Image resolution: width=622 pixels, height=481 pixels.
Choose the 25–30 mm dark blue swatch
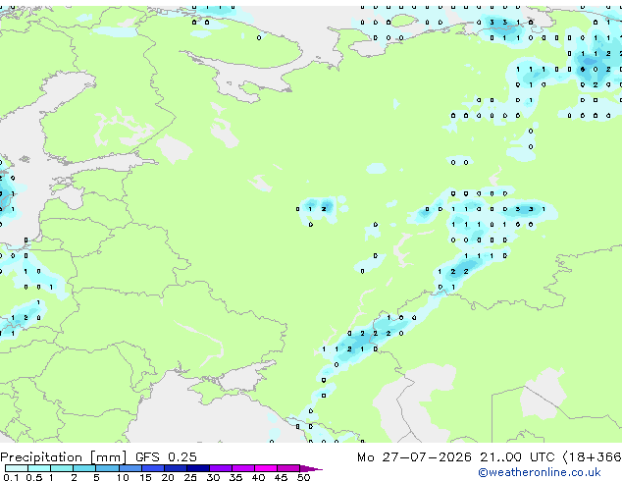click(198, 468)
